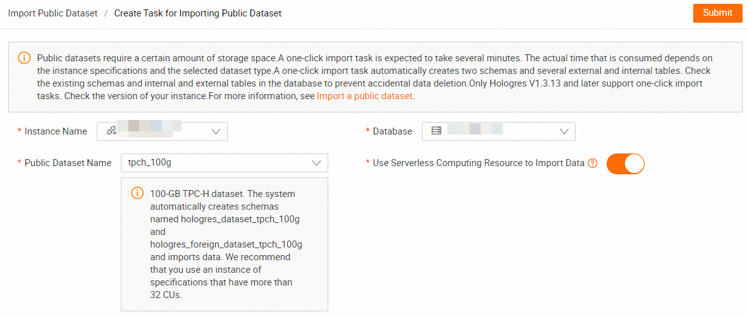The height and width of the screenshot is (317, 747).
Task: Click the public datasets storage notice text
Action: point(373,71)
